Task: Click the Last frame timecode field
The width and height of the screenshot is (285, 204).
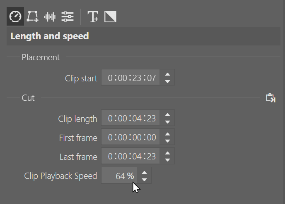Action: tap(130, 156)
